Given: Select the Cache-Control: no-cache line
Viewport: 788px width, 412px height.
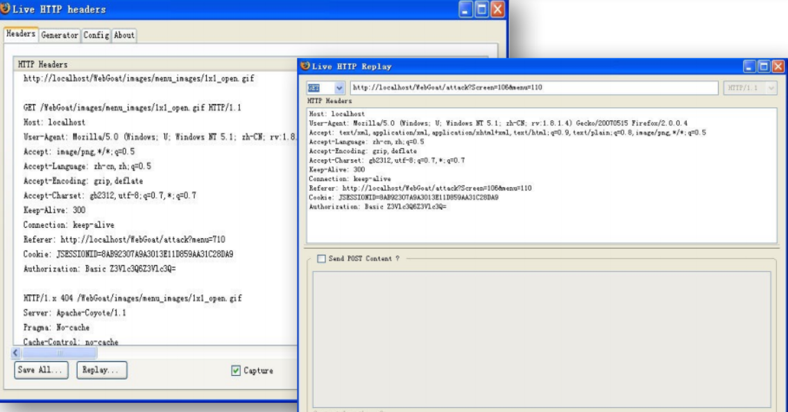Looking at the screenshot, I should pyautogui.click(x=71, y=342).
